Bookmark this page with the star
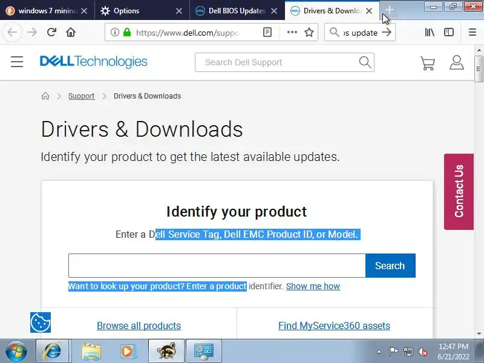This screenshot has height=363, width=484. [x=309, y=33]
